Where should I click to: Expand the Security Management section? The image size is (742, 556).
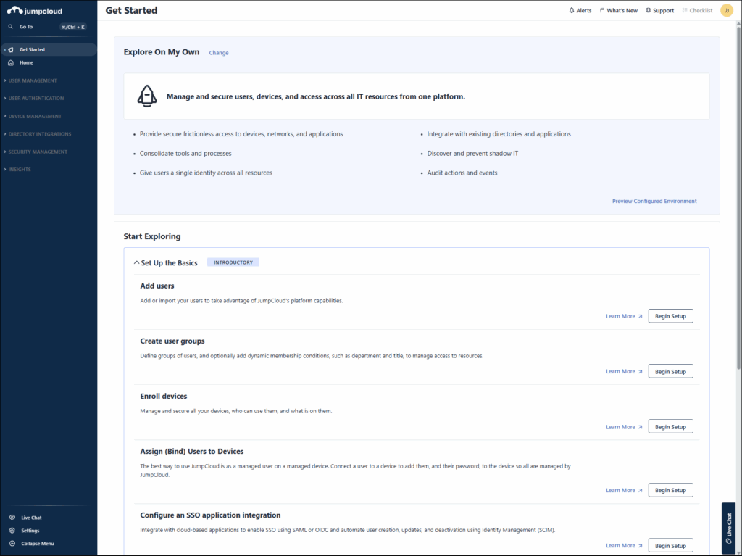point(38,152)
